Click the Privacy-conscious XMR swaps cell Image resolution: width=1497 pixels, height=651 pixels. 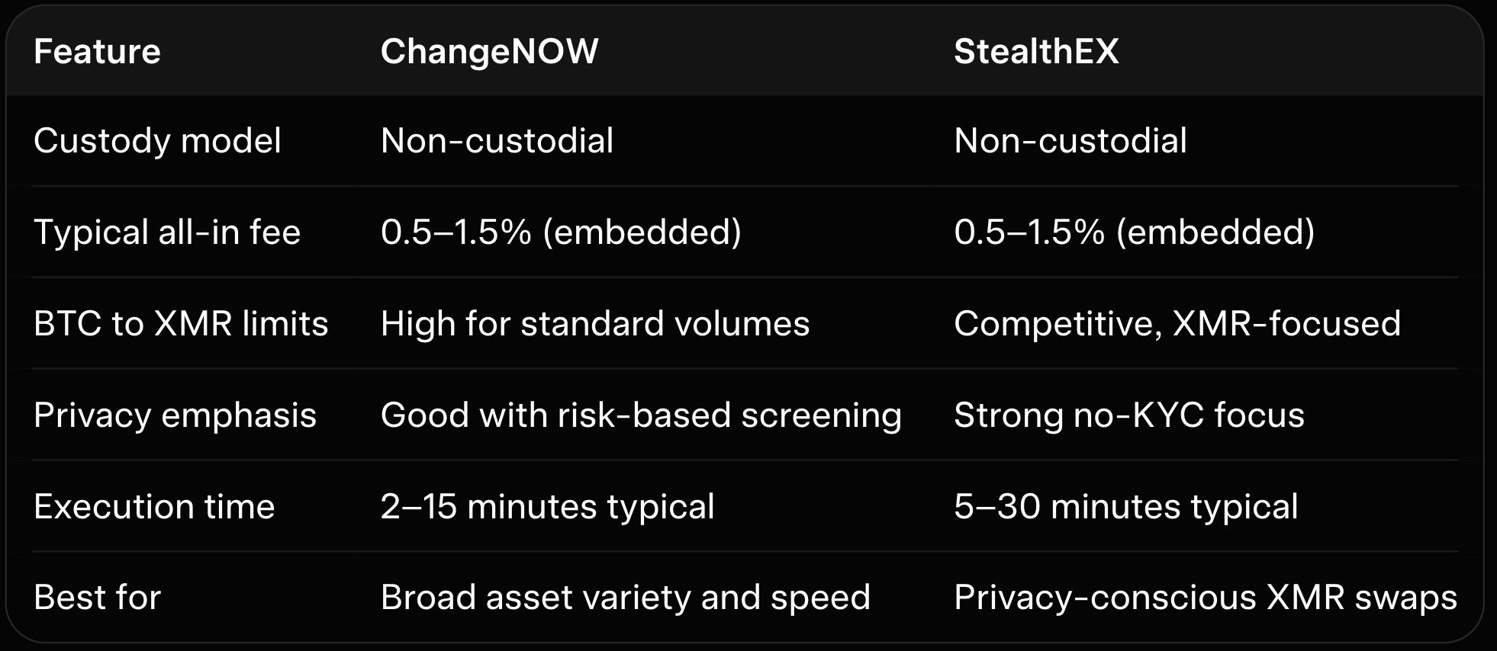[x=1205, y=598]
